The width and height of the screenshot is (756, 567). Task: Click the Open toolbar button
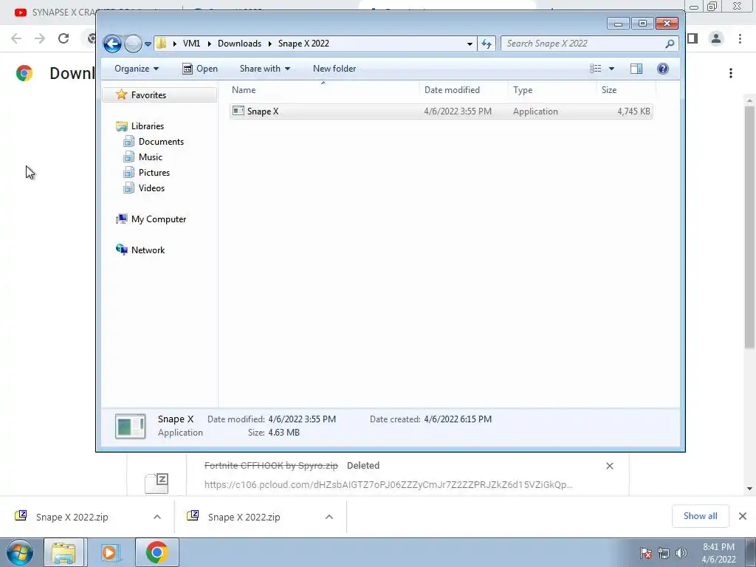coord(200,69)
